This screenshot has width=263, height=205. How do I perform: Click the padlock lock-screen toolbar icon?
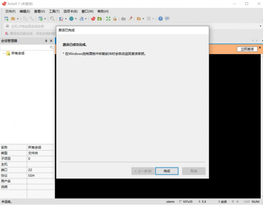(x=115, y=19)
